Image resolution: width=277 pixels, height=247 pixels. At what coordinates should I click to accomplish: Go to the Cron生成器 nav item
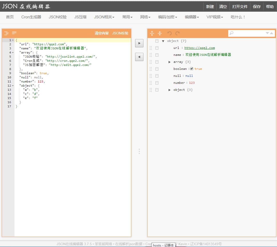(31, 17)
